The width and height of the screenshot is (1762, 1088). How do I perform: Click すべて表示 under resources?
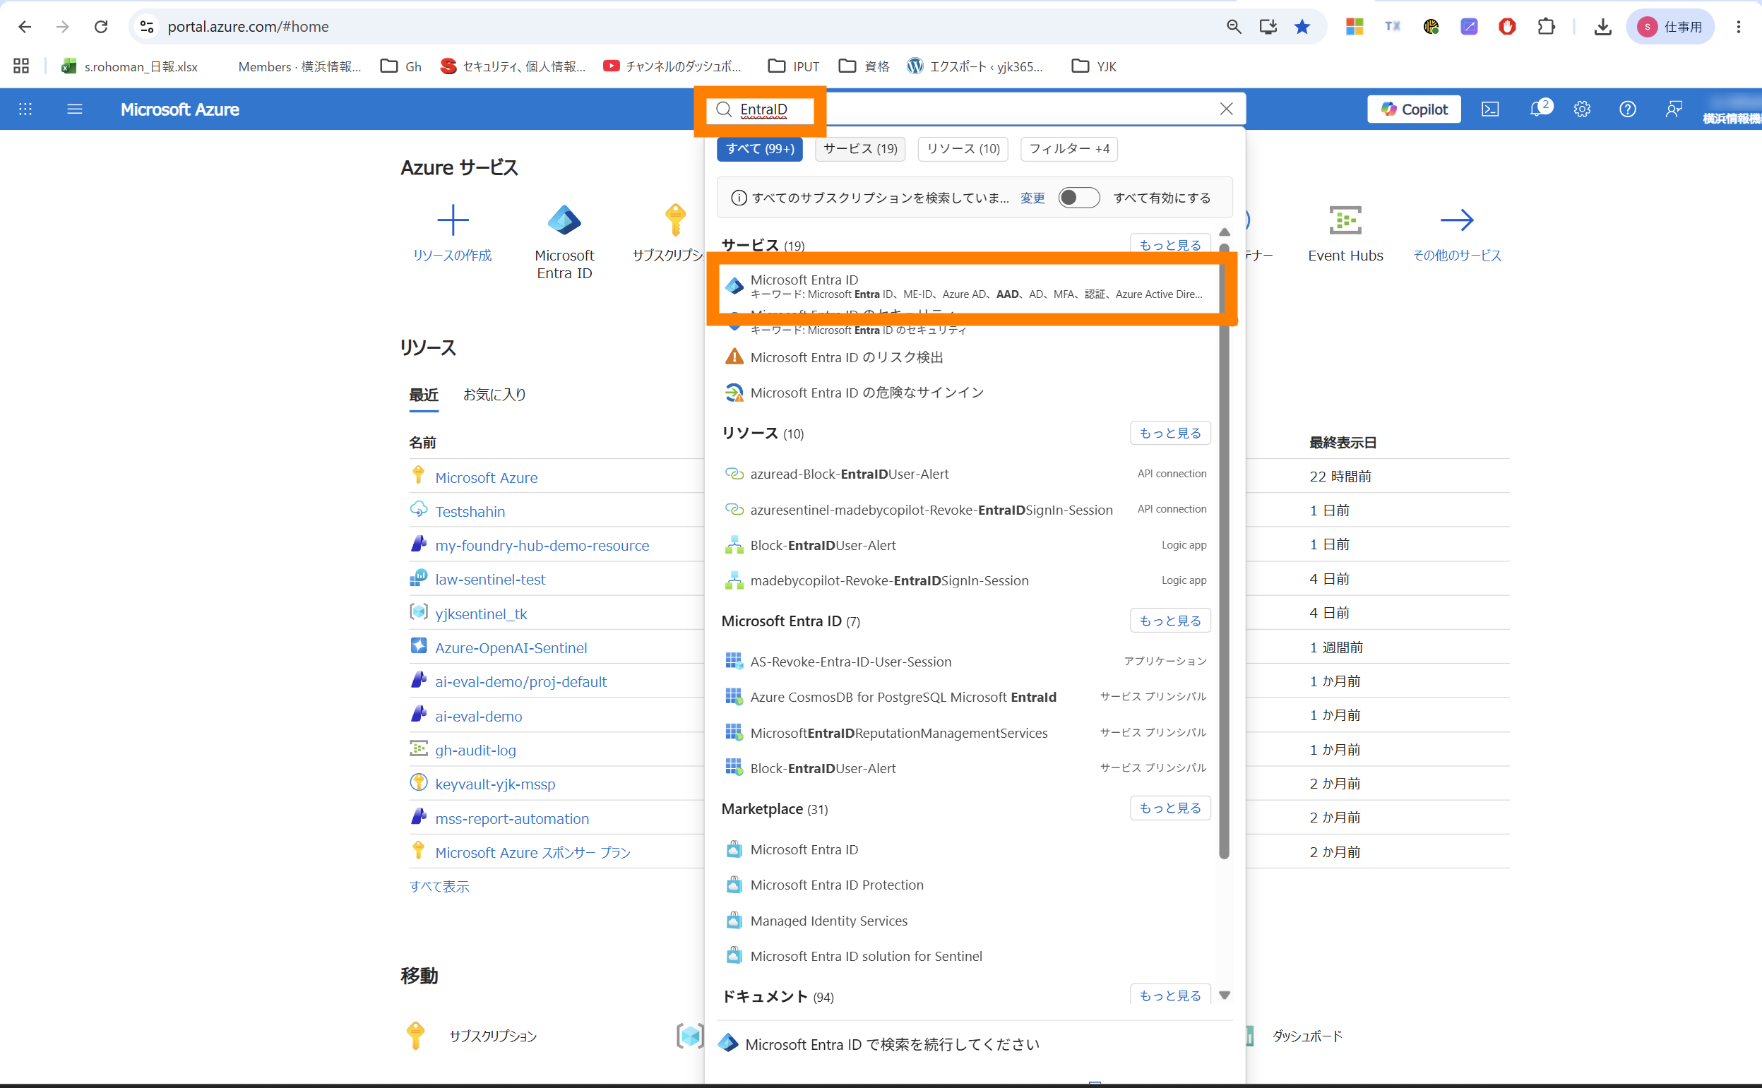[439, 887]
